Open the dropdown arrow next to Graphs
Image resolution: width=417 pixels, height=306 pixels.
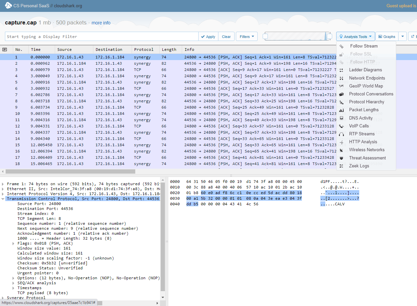[x=402, y=37]
